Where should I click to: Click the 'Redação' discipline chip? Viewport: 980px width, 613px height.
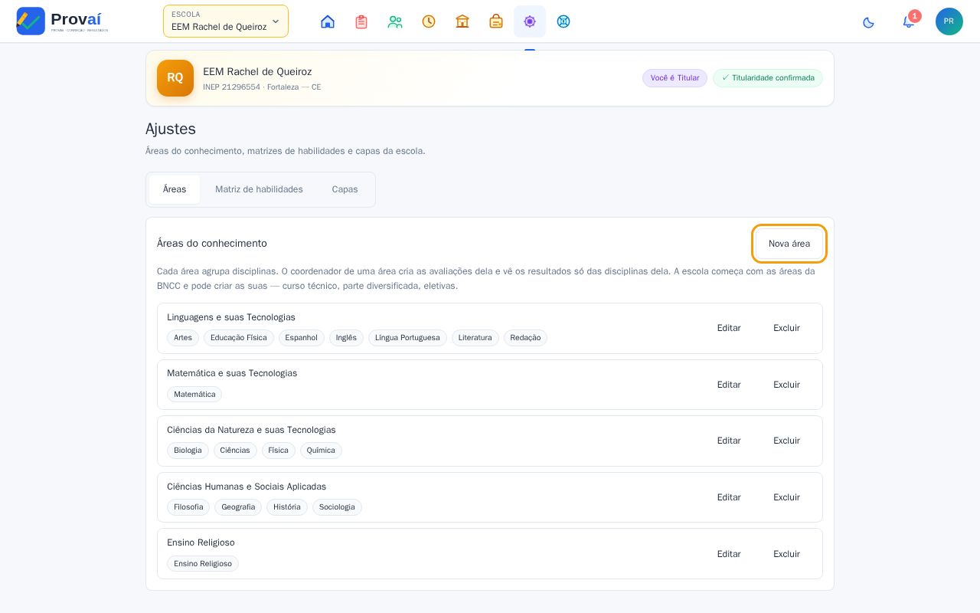point(525,338)
